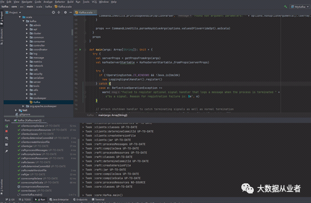Click the locate/select opened file icon
Screen dimensions: 311x203
(53, 12)
